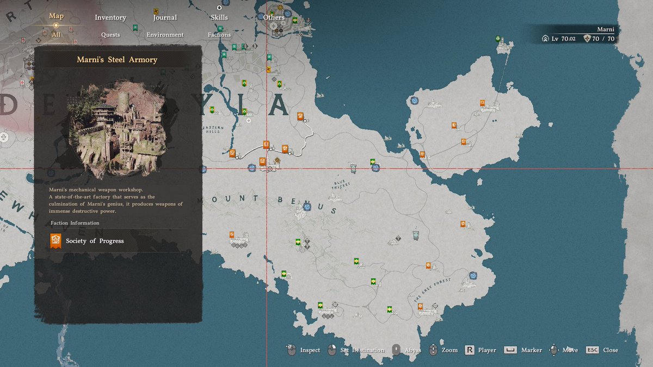Filter map by Quests
Image resolution: width=653 pixels, height=367 pixels.
point(110,35)
